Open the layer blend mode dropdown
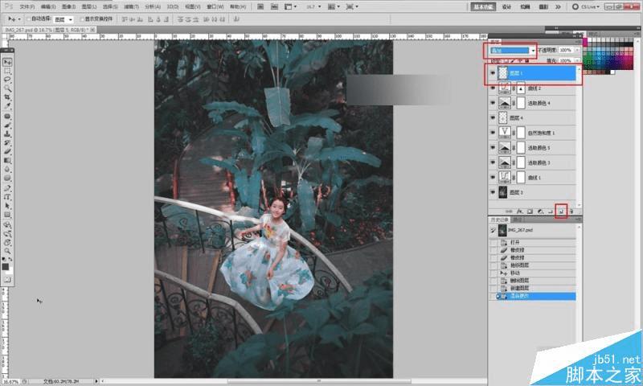 (x=510, y=50)
